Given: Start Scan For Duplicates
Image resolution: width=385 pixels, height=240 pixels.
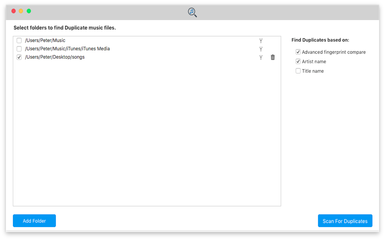Looking at the screenshot, I should click(345, 221).
